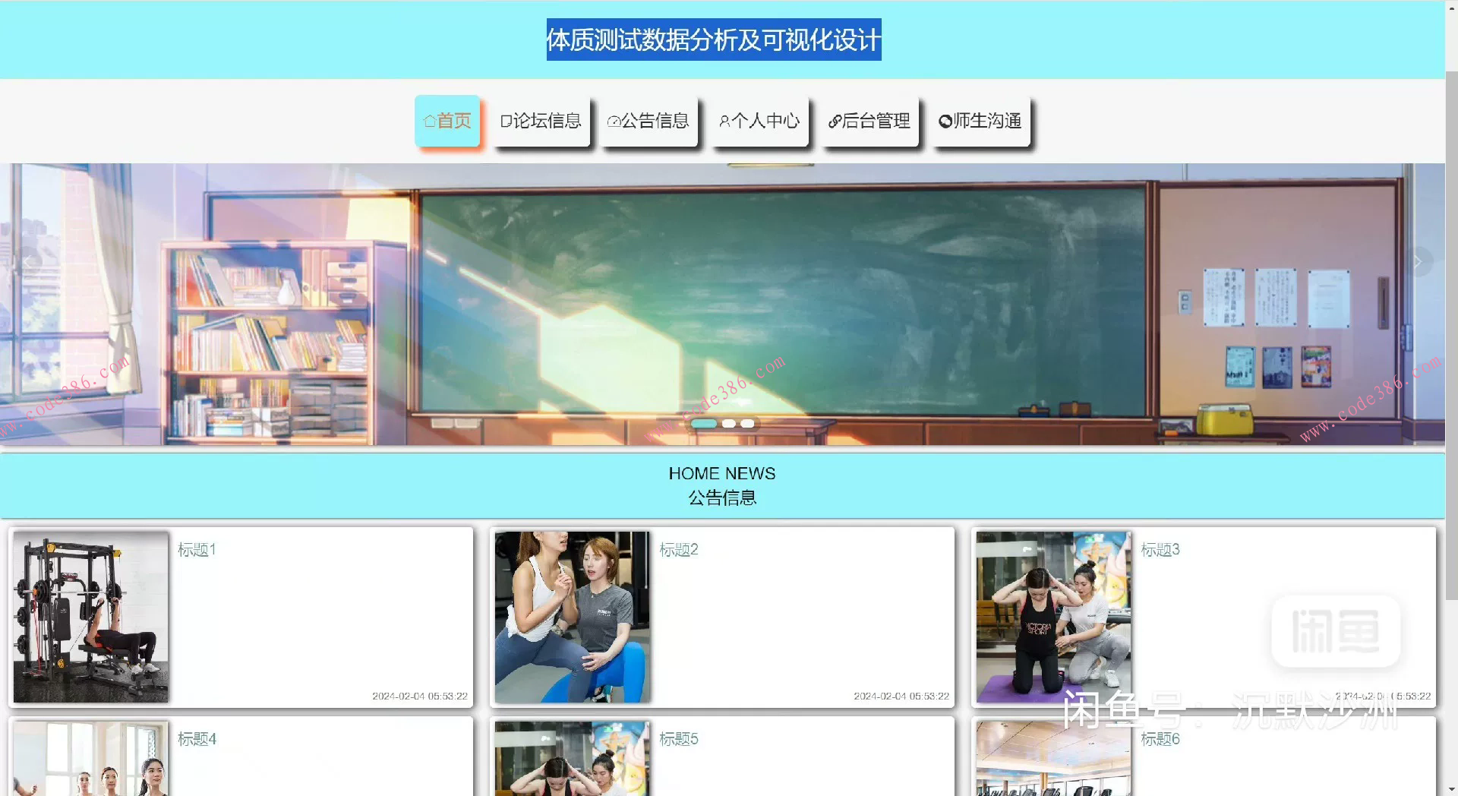Screen dimensions: 1458x796
Task: Click the gym equipment thumbnail for 标题1
Action: pyautogui.click(x=90, y=616)
